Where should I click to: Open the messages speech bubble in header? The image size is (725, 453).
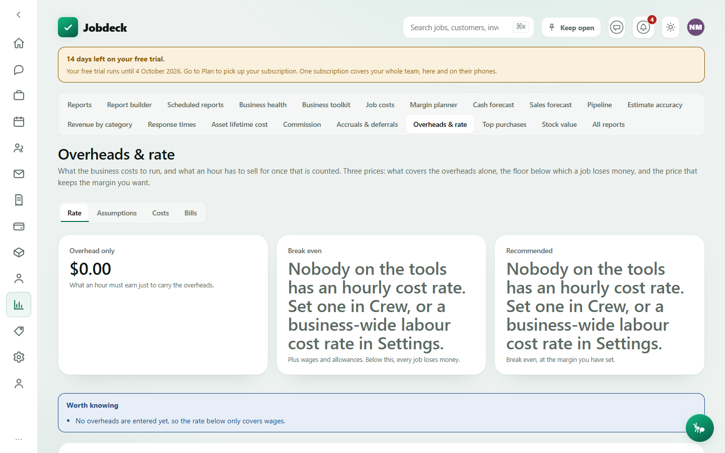(617, 27)
